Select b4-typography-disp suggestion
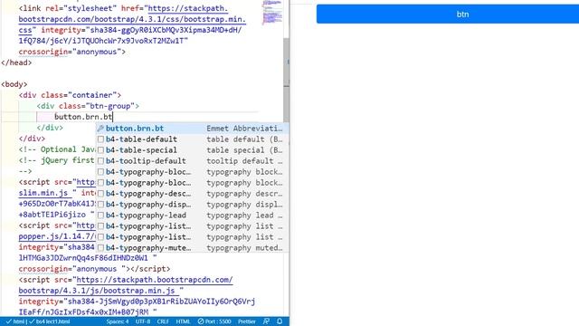579x326 pixels. pyautogui.click(x=192, y=205)
